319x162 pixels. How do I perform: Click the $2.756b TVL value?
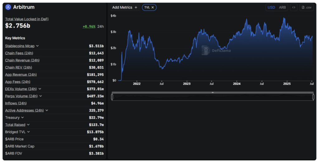tap(18, 26)
